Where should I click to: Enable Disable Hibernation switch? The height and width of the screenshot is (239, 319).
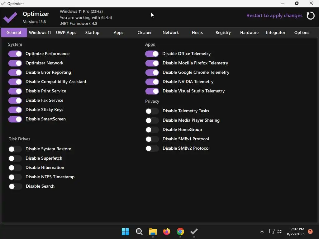(15, 168)
